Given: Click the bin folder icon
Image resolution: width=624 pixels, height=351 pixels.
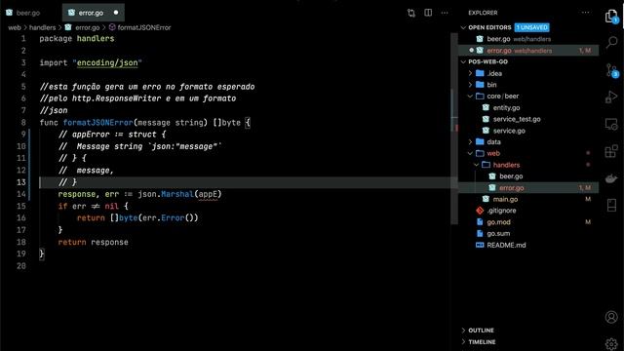Looking at the screenshot, I should point(480,85).
